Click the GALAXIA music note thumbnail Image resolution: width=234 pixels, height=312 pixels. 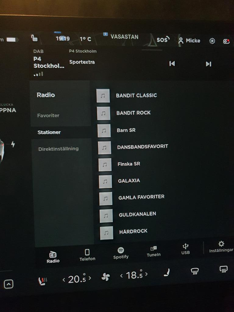105,182
